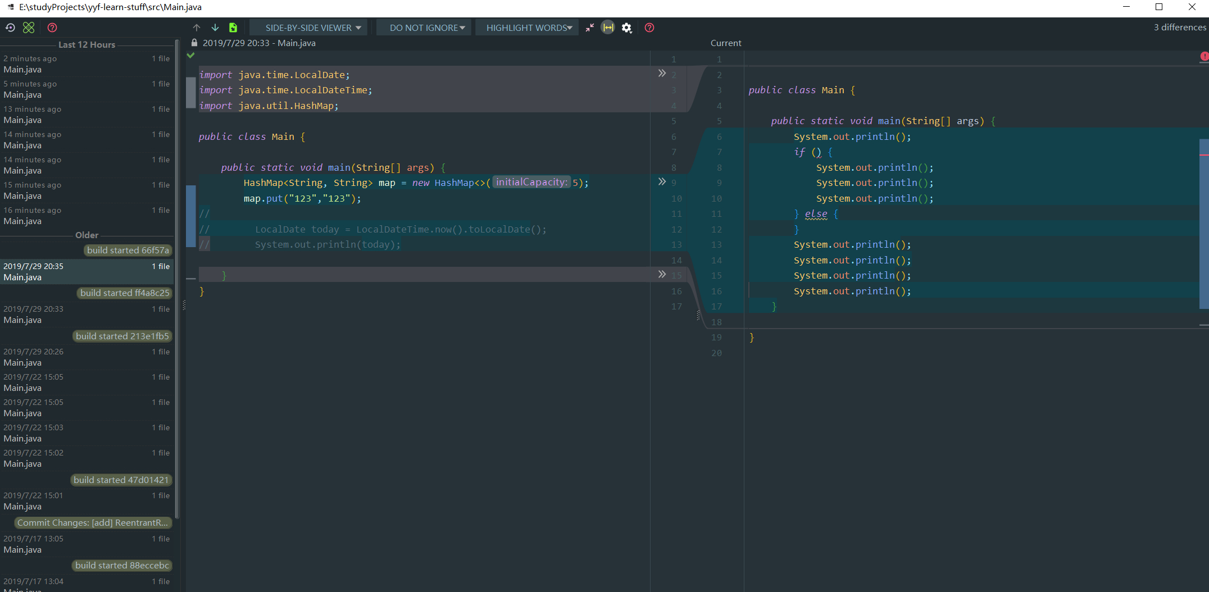Open the Do Not Ignore dropdown
This screenshot has width=1209, height=592.
[x=427, y=28]
